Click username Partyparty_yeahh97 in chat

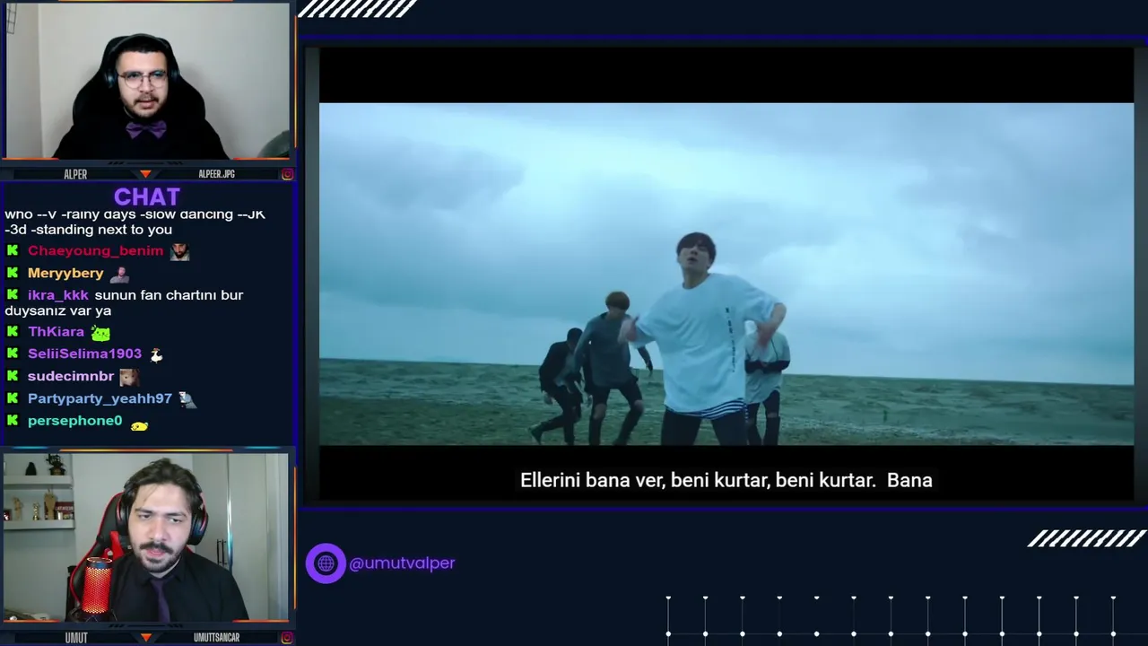tap(100, 398)
